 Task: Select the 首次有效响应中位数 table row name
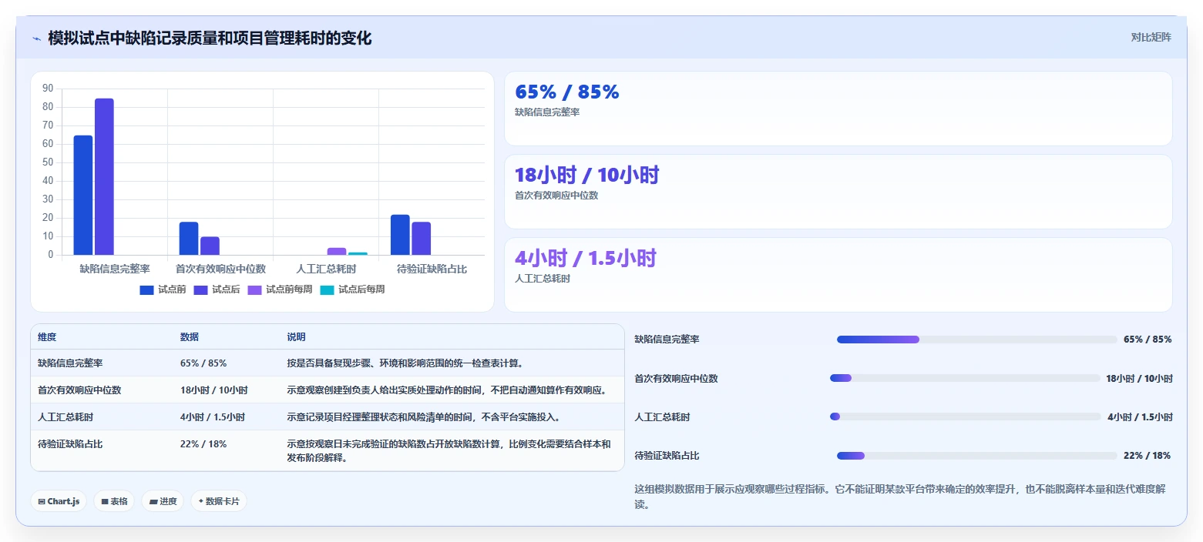coord(79,390)
